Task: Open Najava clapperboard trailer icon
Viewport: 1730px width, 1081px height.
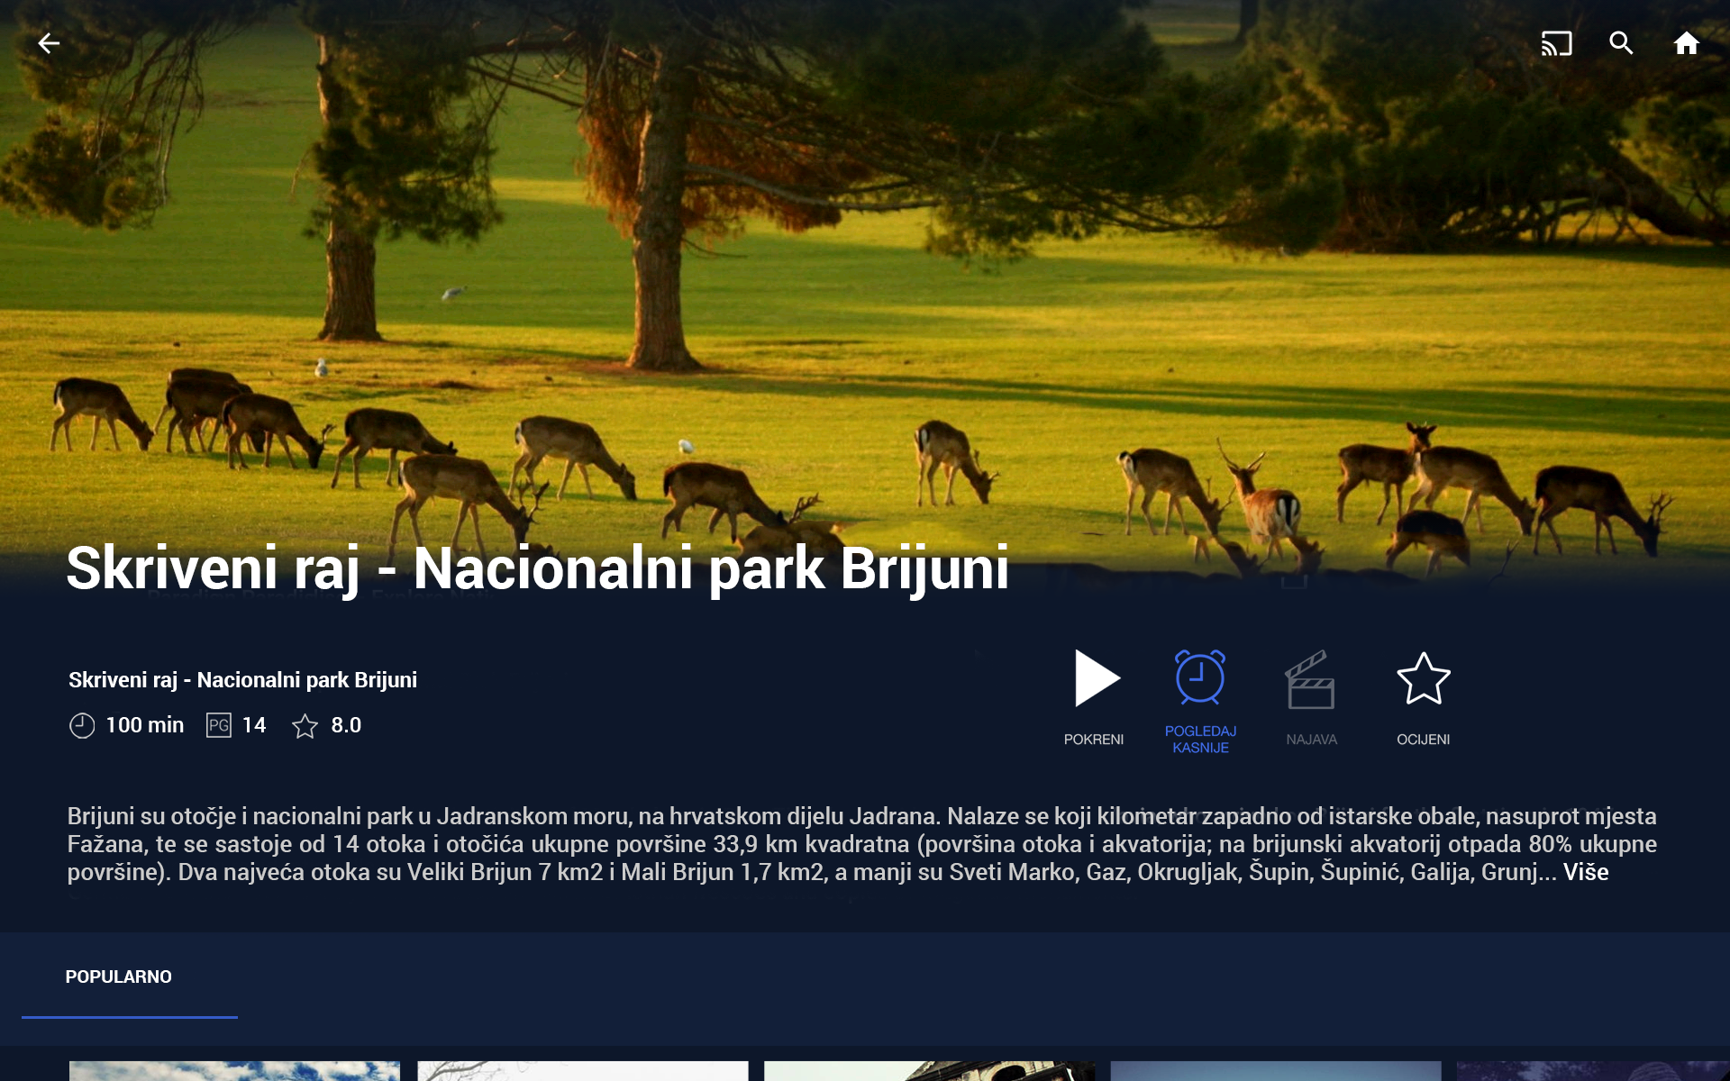Action: click(1311, 680)
